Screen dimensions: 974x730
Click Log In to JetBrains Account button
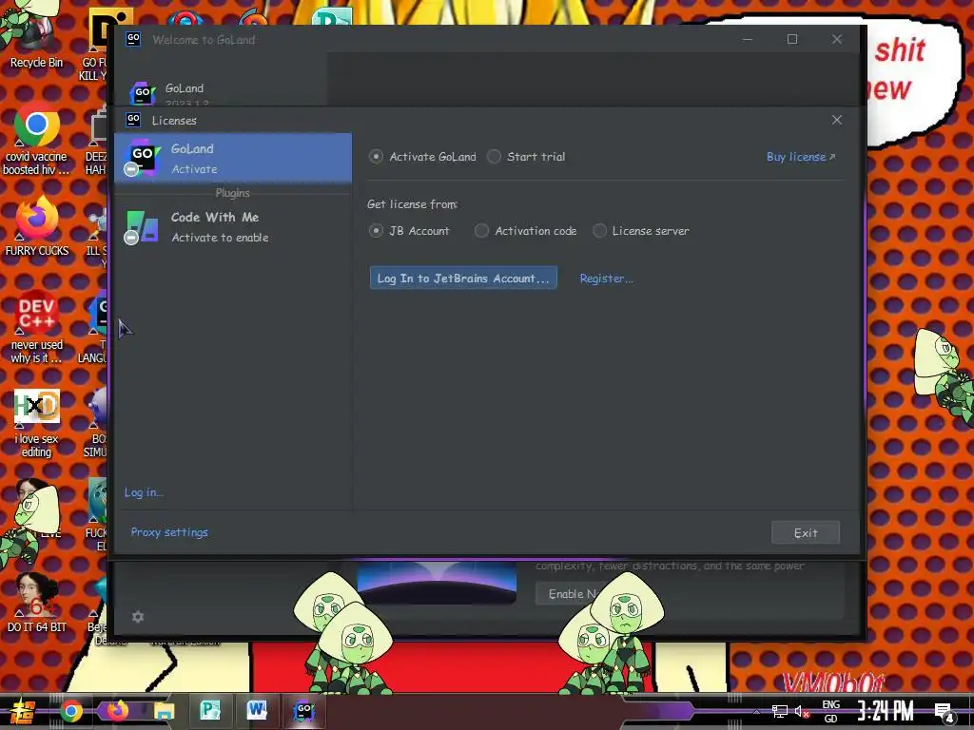(463, 279)
